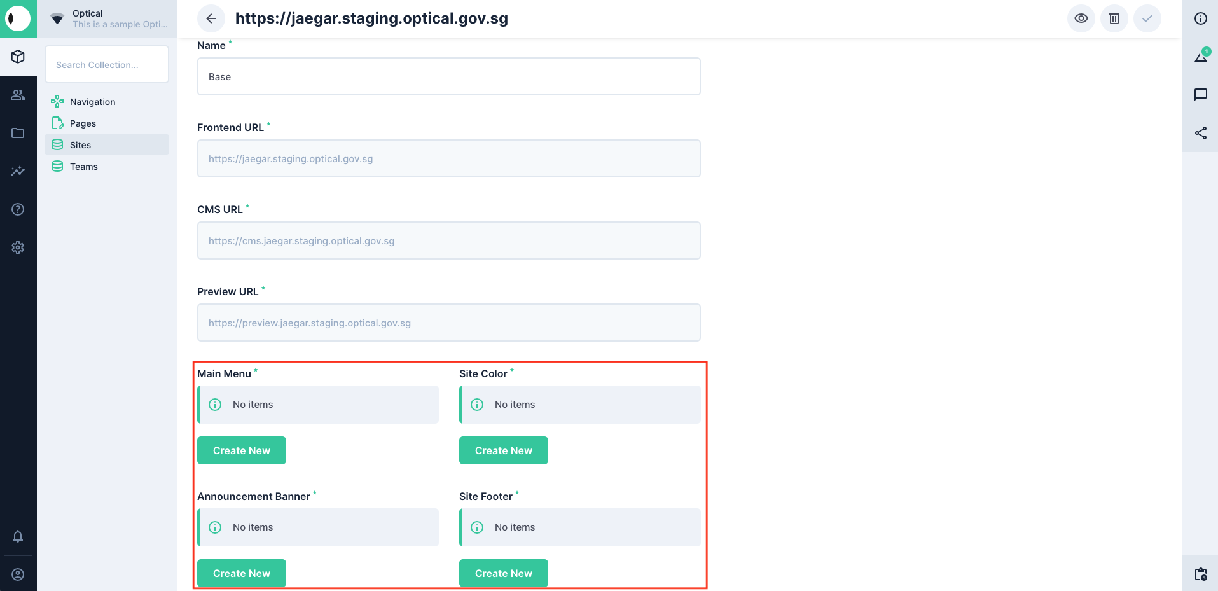
Task: Click Create New under Site Color
Action: click(503, 450)
